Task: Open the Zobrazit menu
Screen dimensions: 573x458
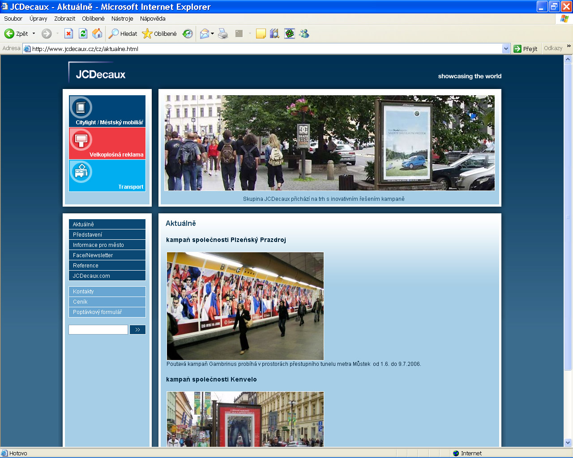Action: (65, 19)
